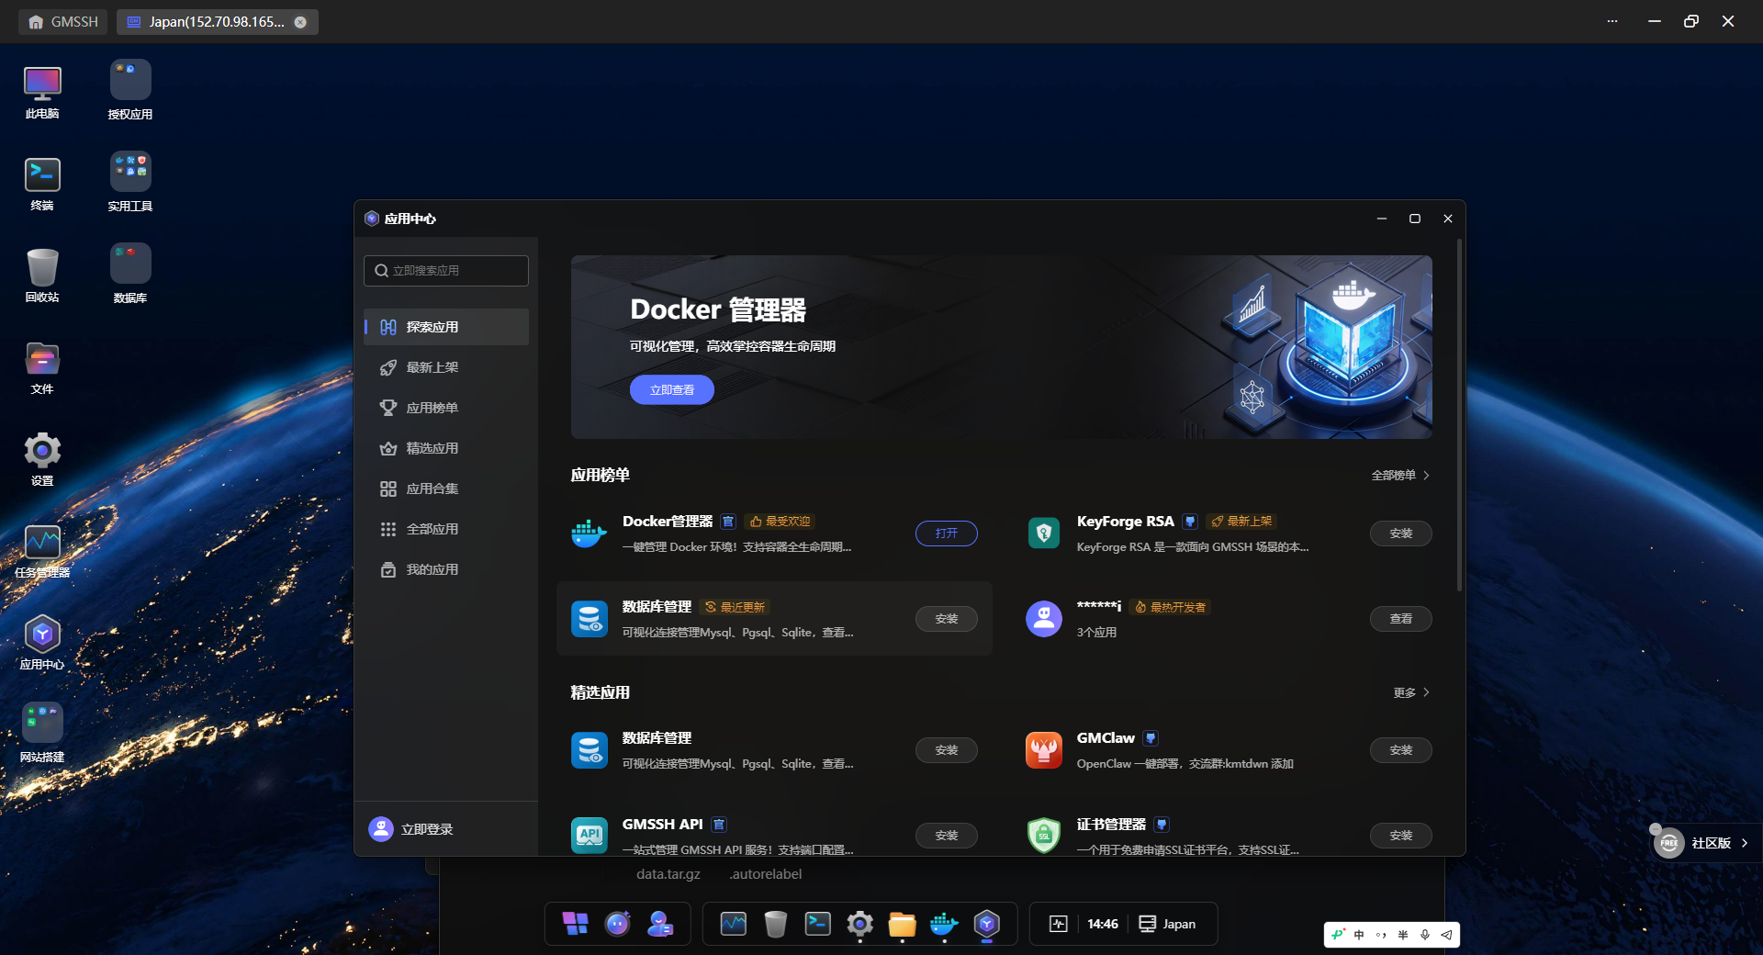Click the 最受欢迎 tag on Docker管理器
The height and width of the screenshot is (955, 1763).
[x=780, y=522]
